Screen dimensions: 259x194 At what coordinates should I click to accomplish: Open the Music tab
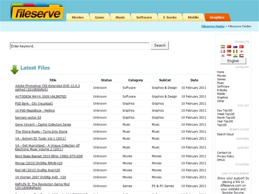(x=120, y=17)
